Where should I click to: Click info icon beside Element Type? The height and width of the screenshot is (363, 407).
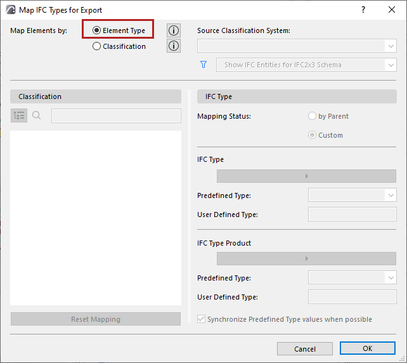point(173,30)
